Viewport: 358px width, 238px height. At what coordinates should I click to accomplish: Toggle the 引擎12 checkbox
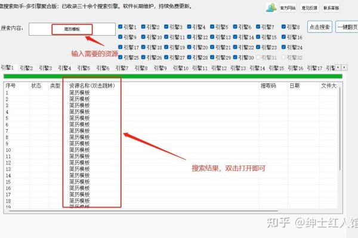coord(189,37)
